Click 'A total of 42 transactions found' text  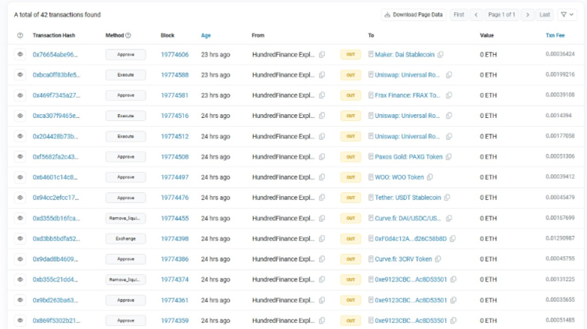57,15
